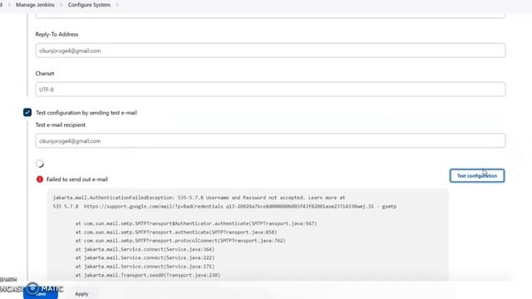Click the Apply button
532x299 pixels.
(81, 293)
